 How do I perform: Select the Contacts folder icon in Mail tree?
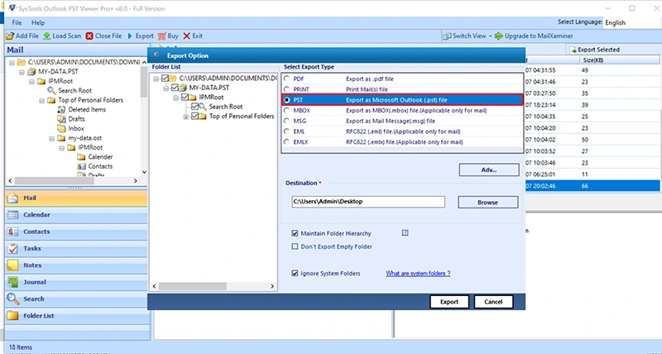[81, 167]
